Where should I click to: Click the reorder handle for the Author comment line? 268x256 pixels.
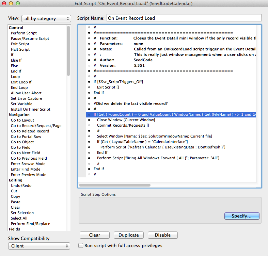[x=89, y=60]
